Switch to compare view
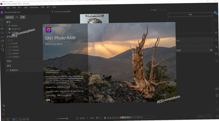Viewport: 219px width, 121px height. (x=24, y=119)
